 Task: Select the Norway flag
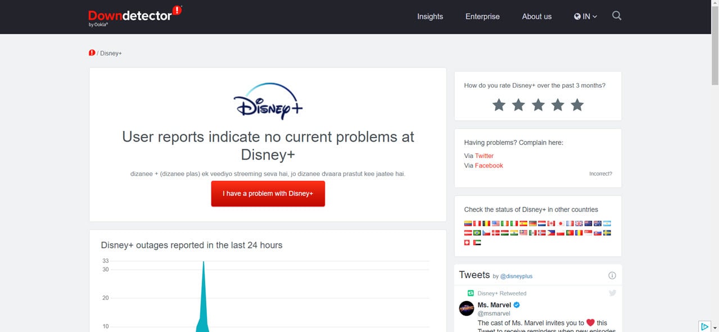(x=542, y=233)
